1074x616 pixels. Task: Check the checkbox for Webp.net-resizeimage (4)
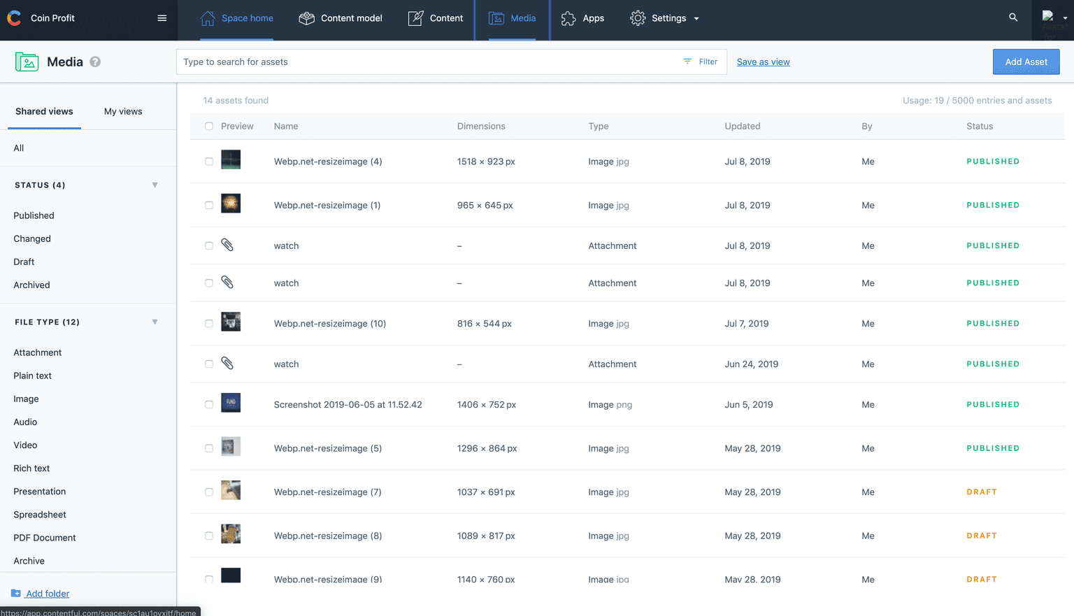[208, 161]
